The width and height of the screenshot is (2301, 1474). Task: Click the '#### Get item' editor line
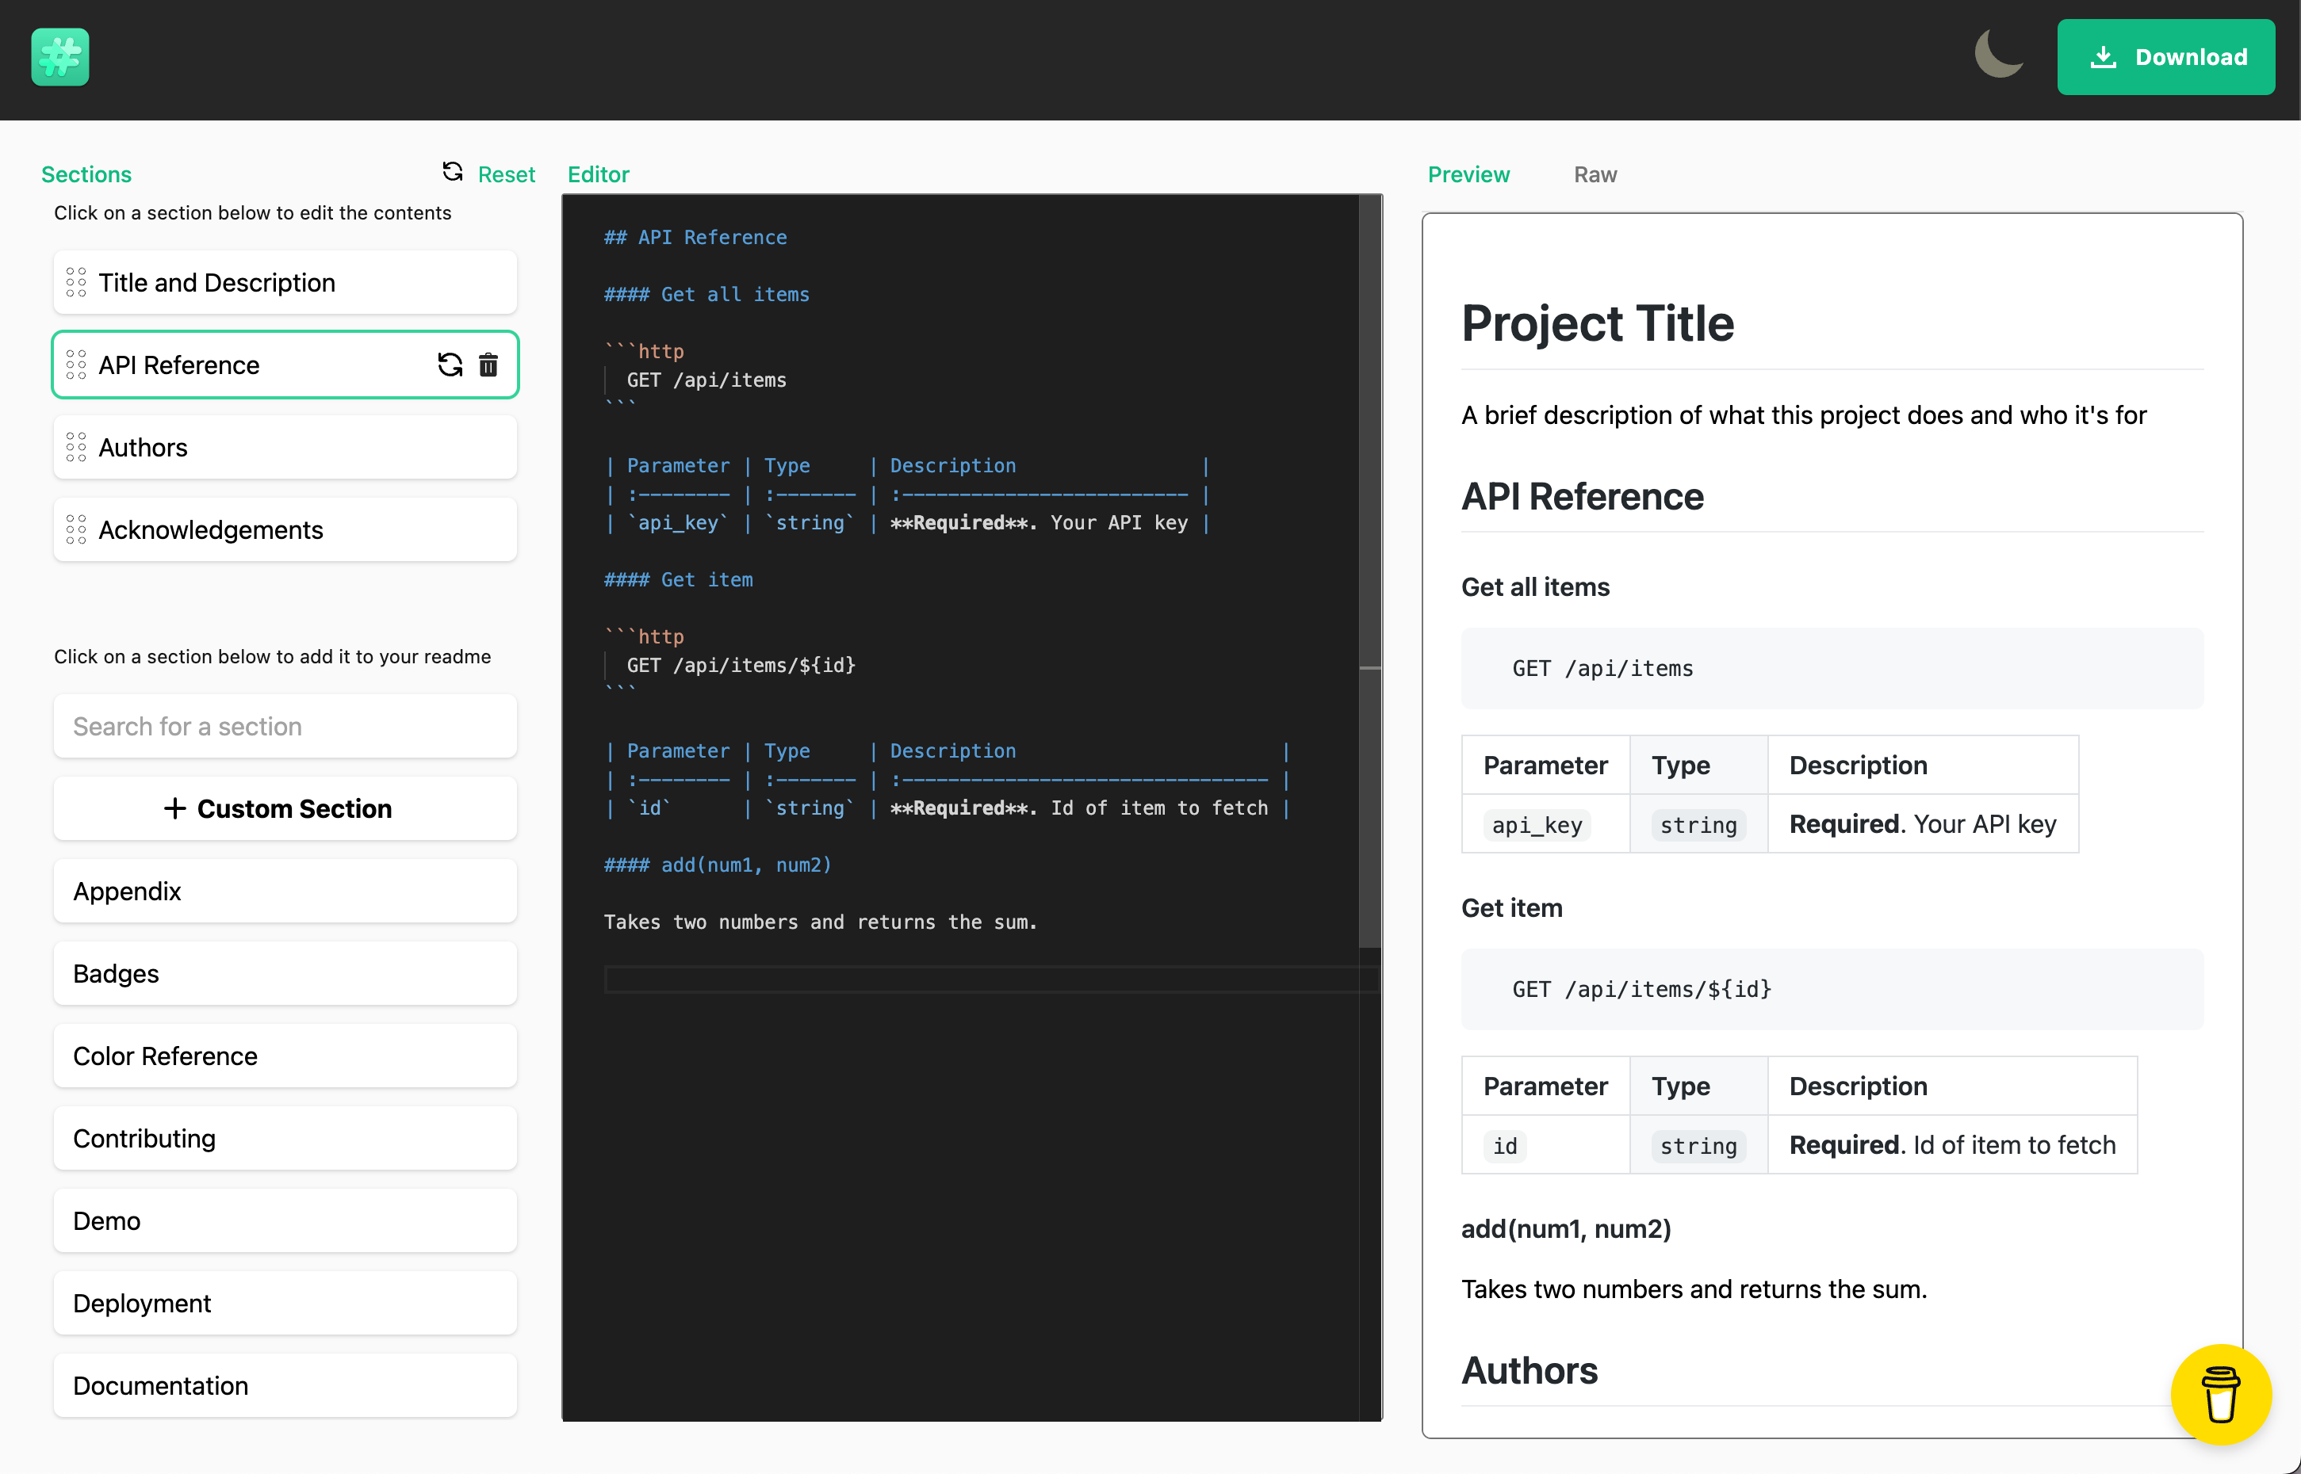click(x=678, y=580)
